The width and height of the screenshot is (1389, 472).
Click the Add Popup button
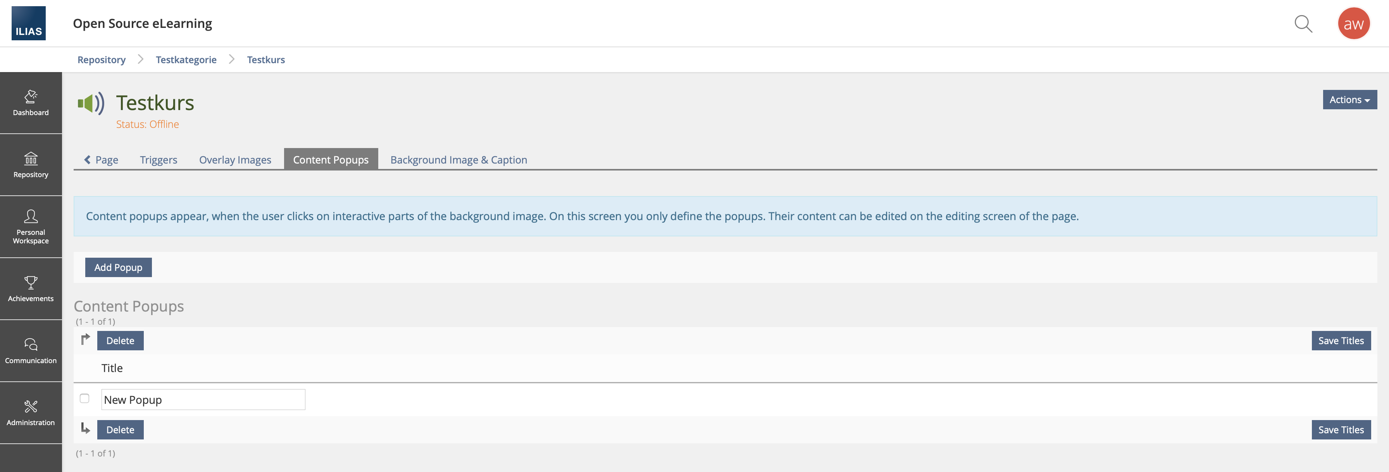(x=118, y=267)
